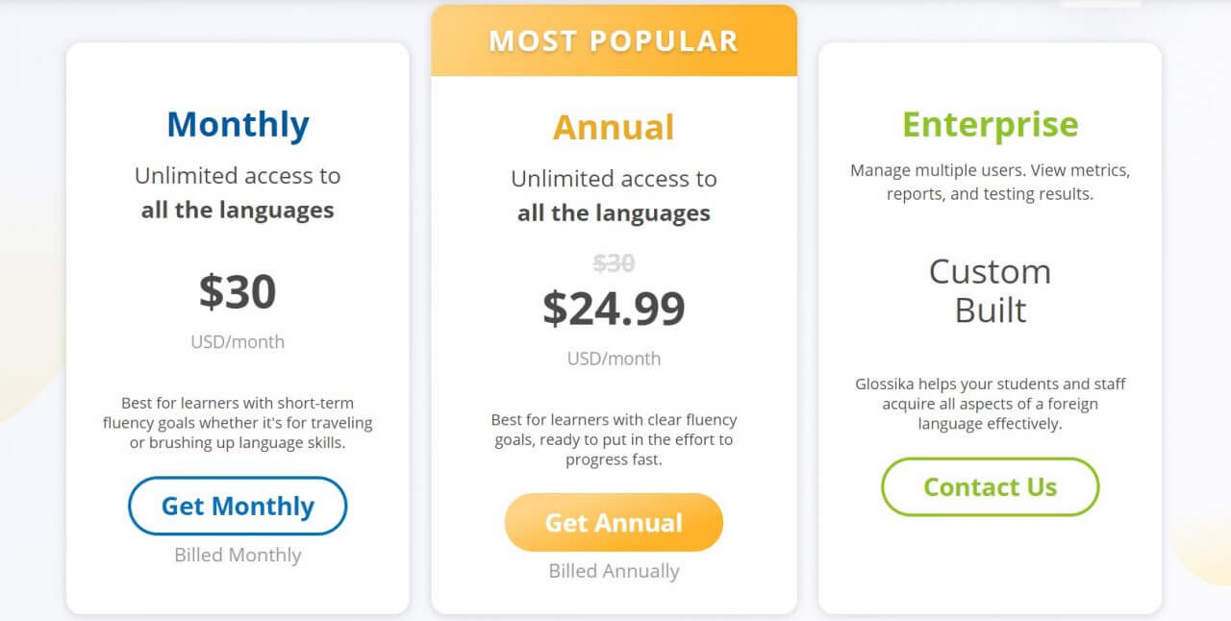This screenshot has height=621, width=1231.
Task: Click the Billed Annually label
Action: (614, 571)
